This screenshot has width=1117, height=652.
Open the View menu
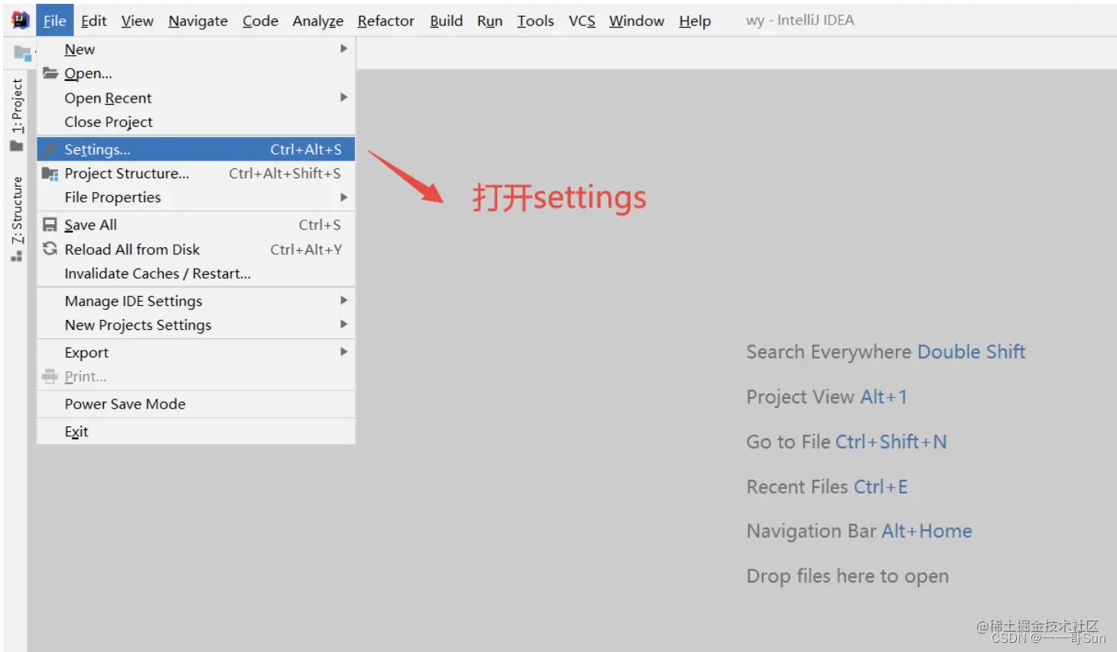[x=137, y=21]
